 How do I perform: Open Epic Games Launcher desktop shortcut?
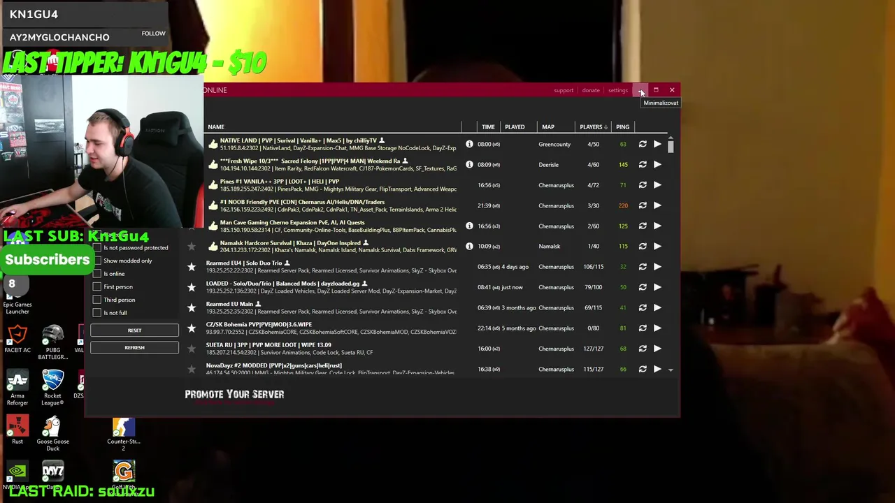click(x=17, y=296)
